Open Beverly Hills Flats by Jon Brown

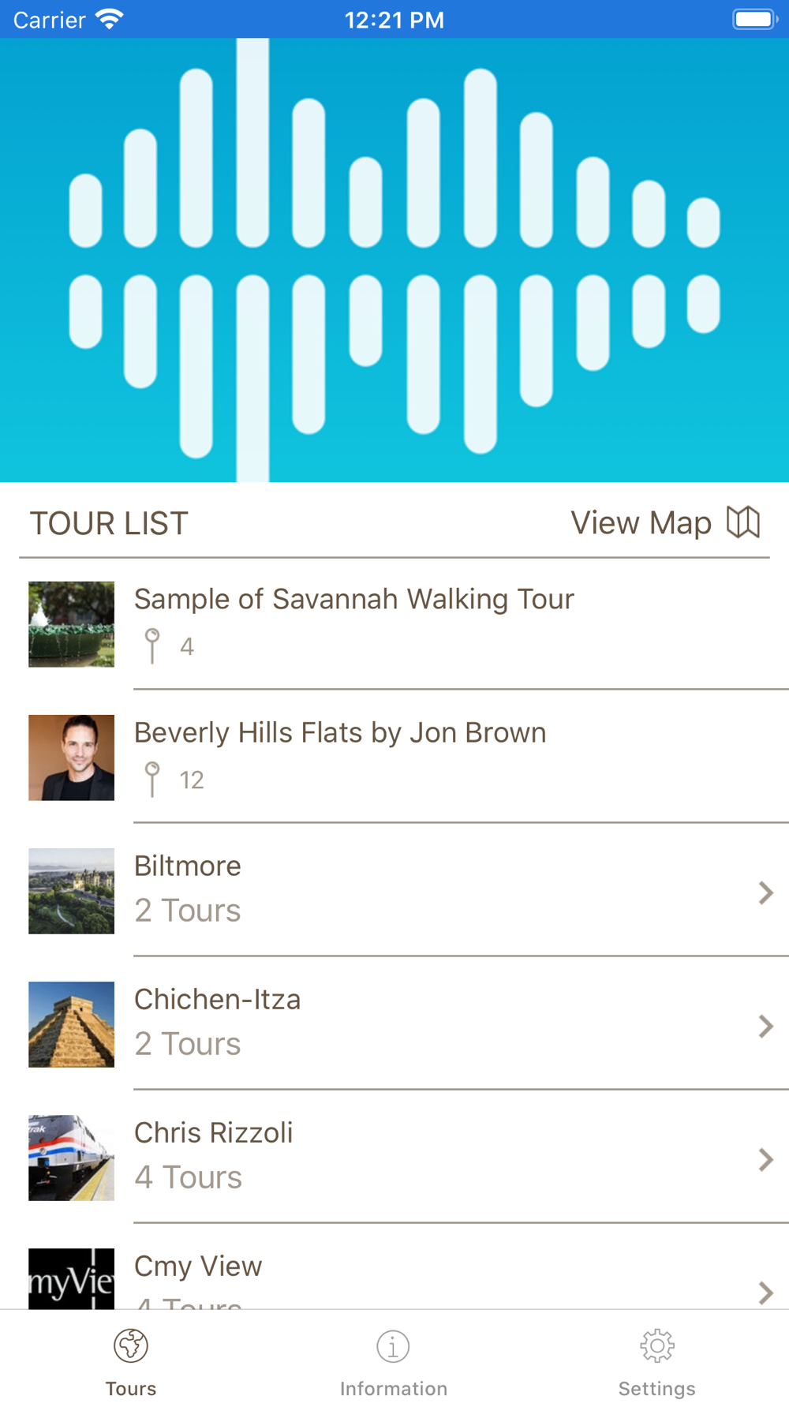(x=340, y=732)
